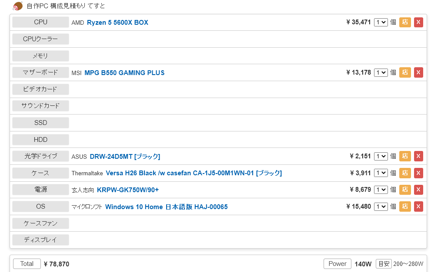Choose the メモリ category button
This screenshot has height=272, width=431.
click(41, 56)
